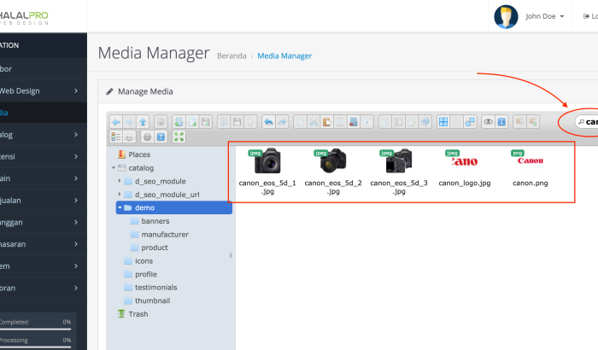This screenshot has width=598, height=350.
Task: Select the canon.png file
Action: coord(531,168)
